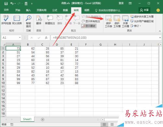Image resolution: width=163 pixels, height=127 pixels.
Task: Click Allow Users to Edit Ranges (允许用户编辑区域)
Action: 142,21
